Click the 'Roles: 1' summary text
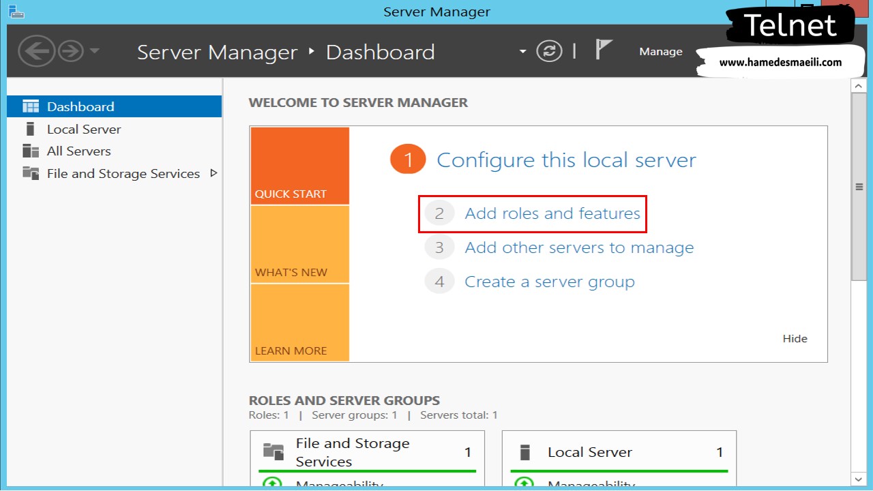The height and width of the screenshot is (491, 873). (x=269, y=415)
